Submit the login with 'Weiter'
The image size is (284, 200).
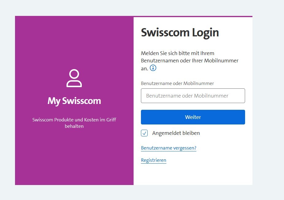click(193, 117)
